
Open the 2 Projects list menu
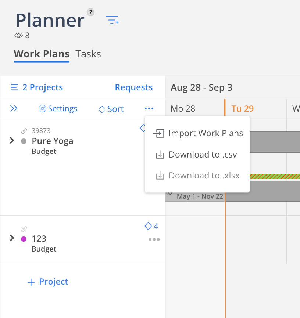coord(37,87)
